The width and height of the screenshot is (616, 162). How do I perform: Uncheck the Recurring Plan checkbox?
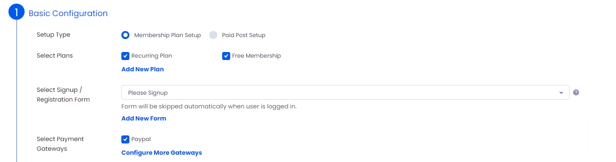(x=125, y=56)
